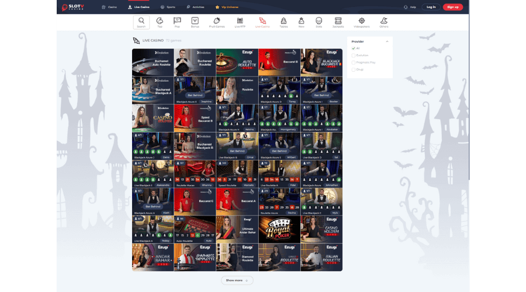526x292 pixels.
Task: Launch Ultimate Andar Bahar game
Action: (x=237, y=230)
